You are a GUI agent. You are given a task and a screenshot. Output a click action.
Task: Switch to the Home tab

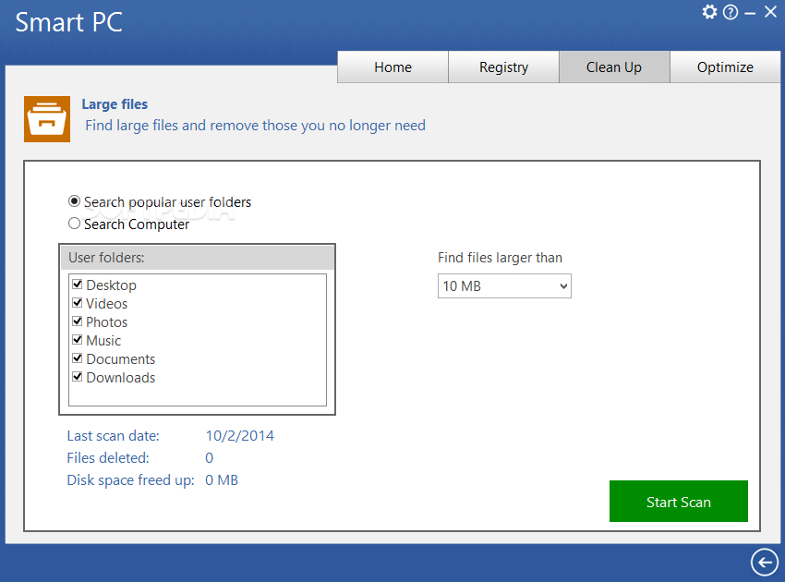pos(393,67)
